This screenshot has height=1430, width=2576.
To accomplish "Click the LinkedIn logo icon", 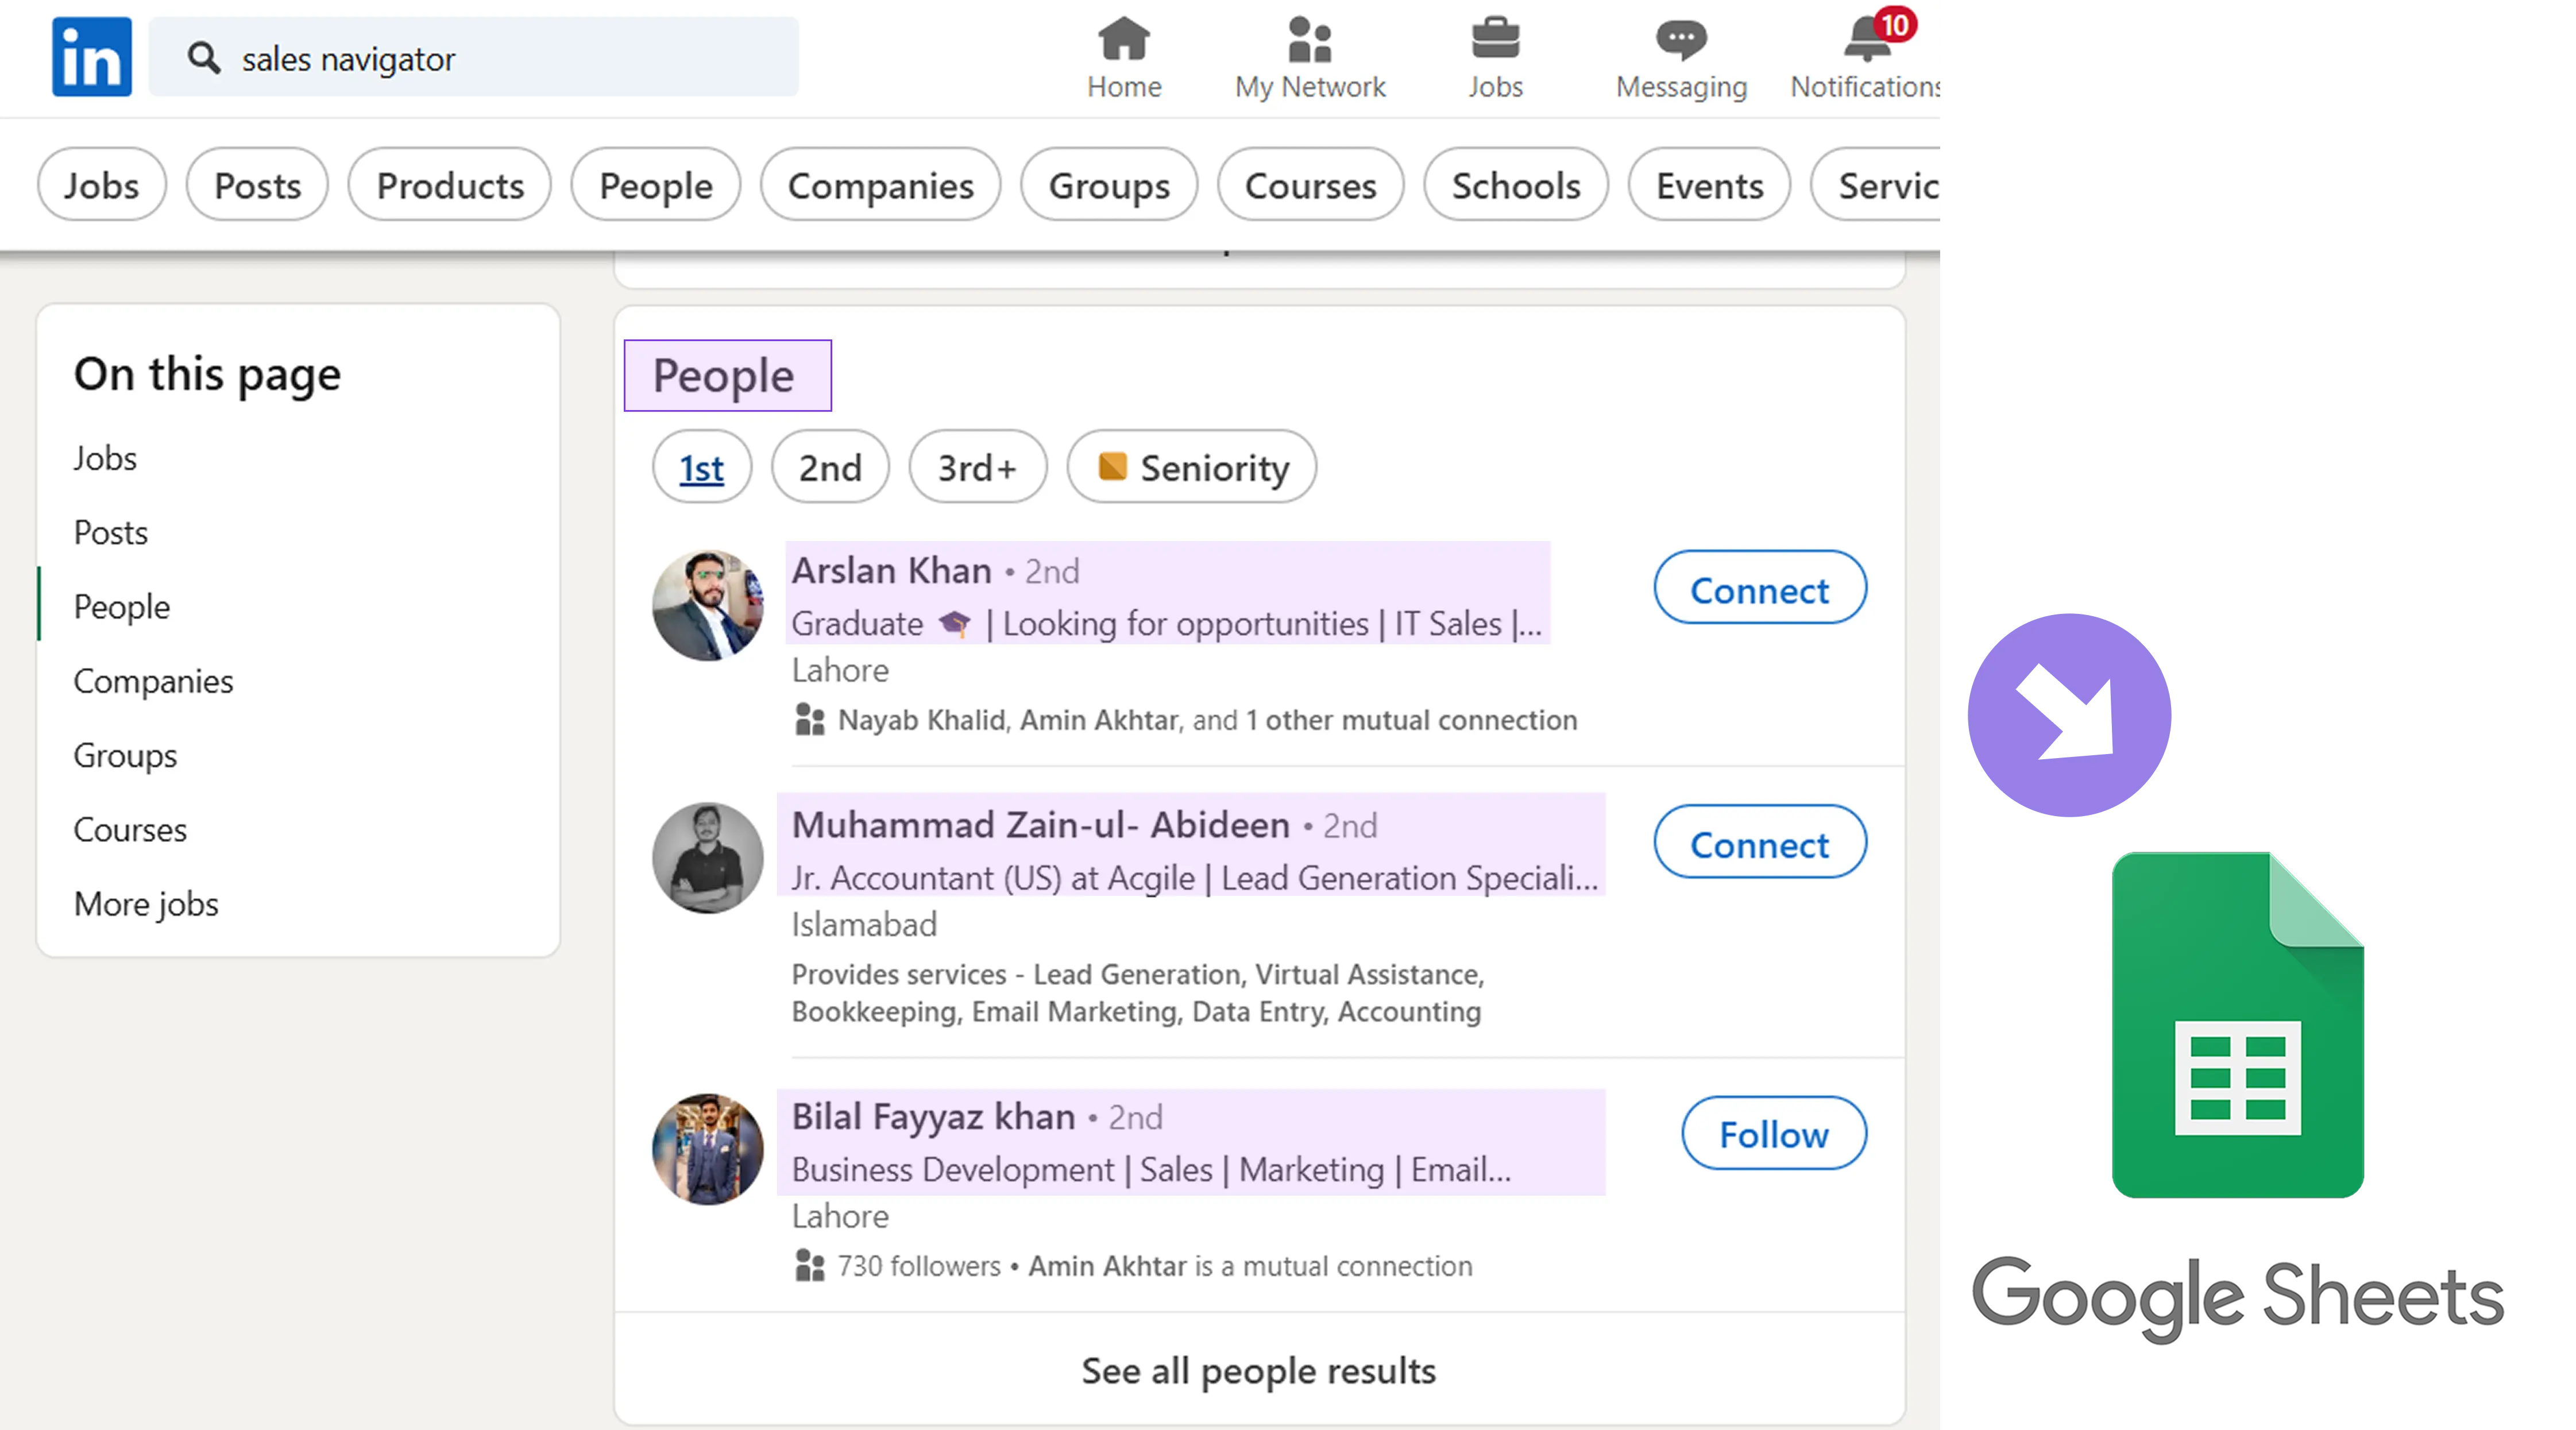I will click(91, 57).
